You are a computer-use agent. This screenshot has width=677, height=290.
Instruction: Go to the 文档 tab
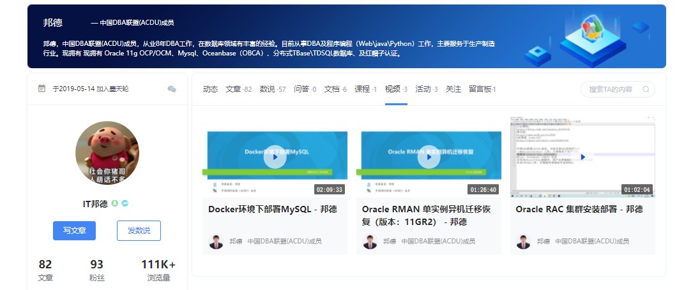(x=335, y=89)
